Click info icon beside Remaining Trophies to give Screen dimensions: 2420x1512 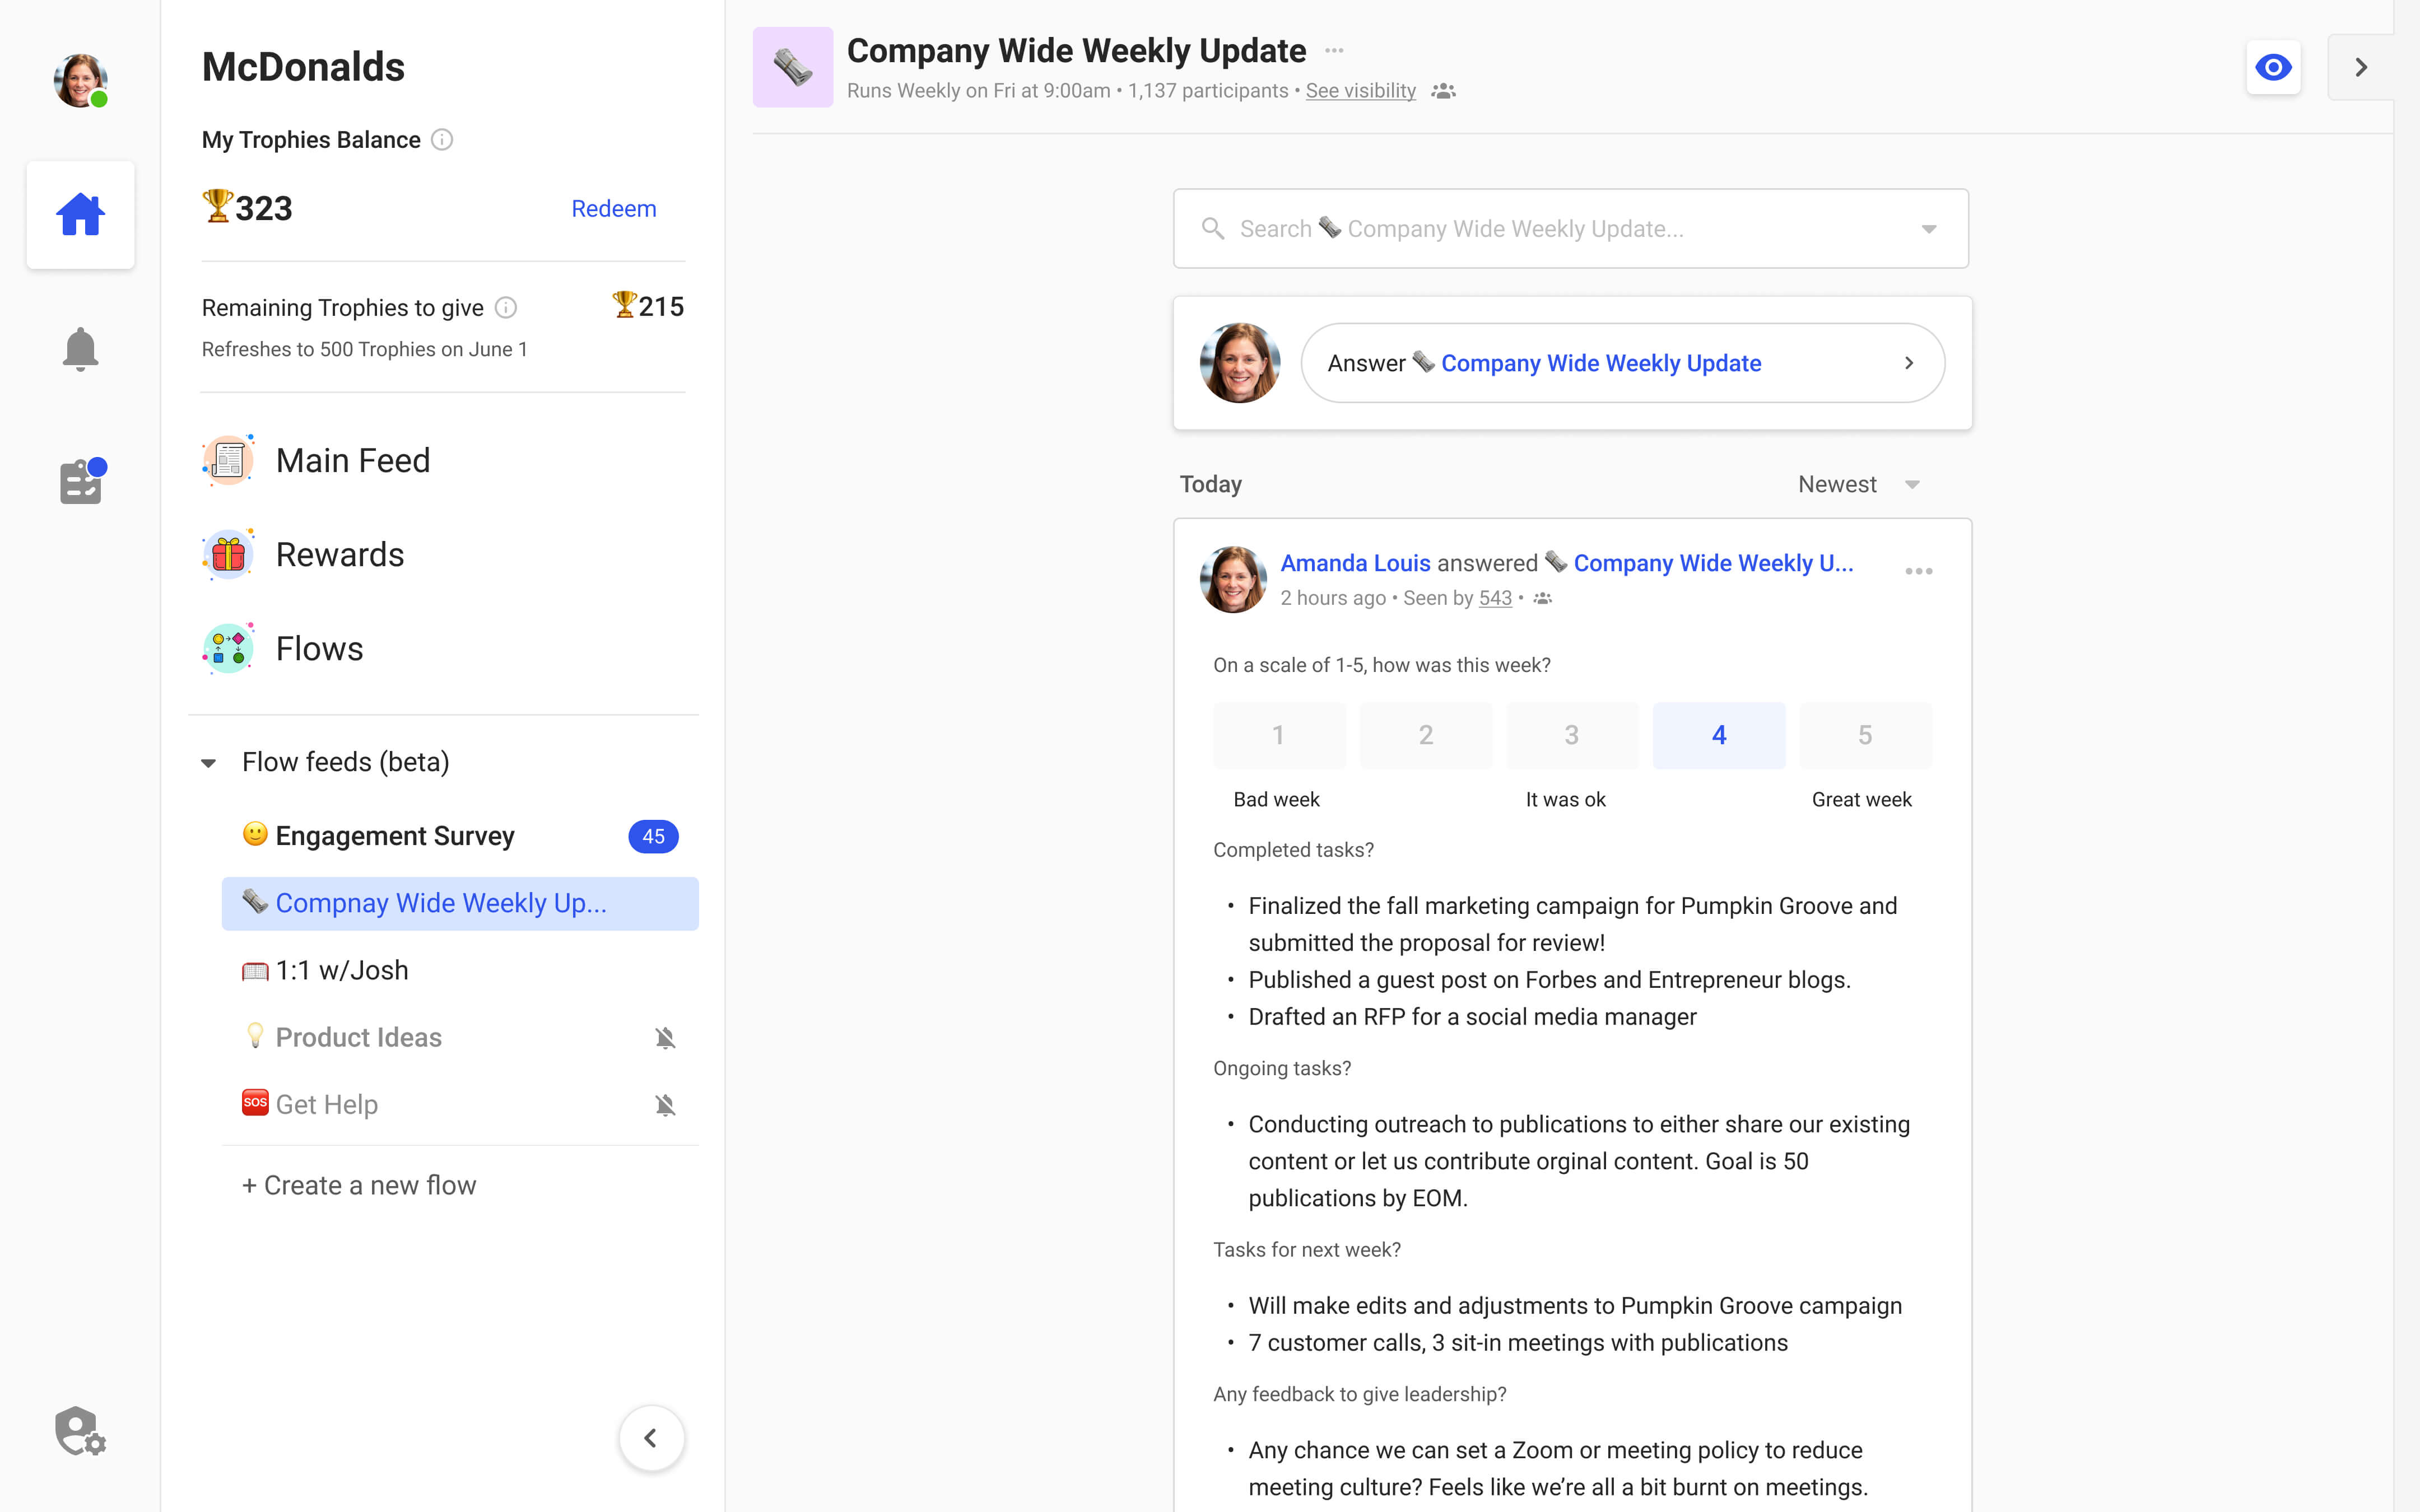pyautogui.click(x=506, y=308)
